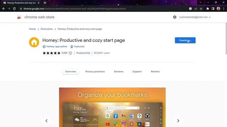Reload the page with the refresh icon
The image size is (227, 127).
pos(14,8)
